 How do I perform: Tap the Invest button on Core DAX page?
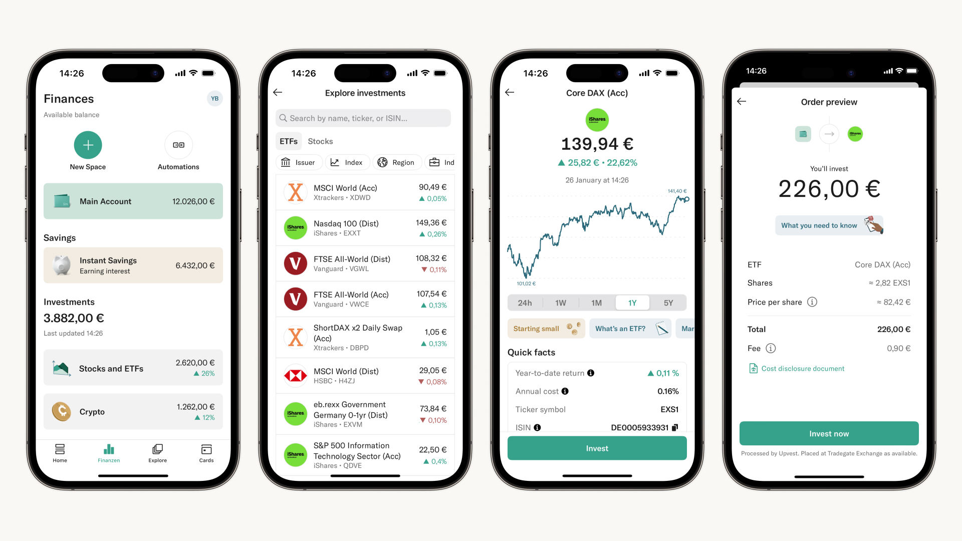coord(596,448)
